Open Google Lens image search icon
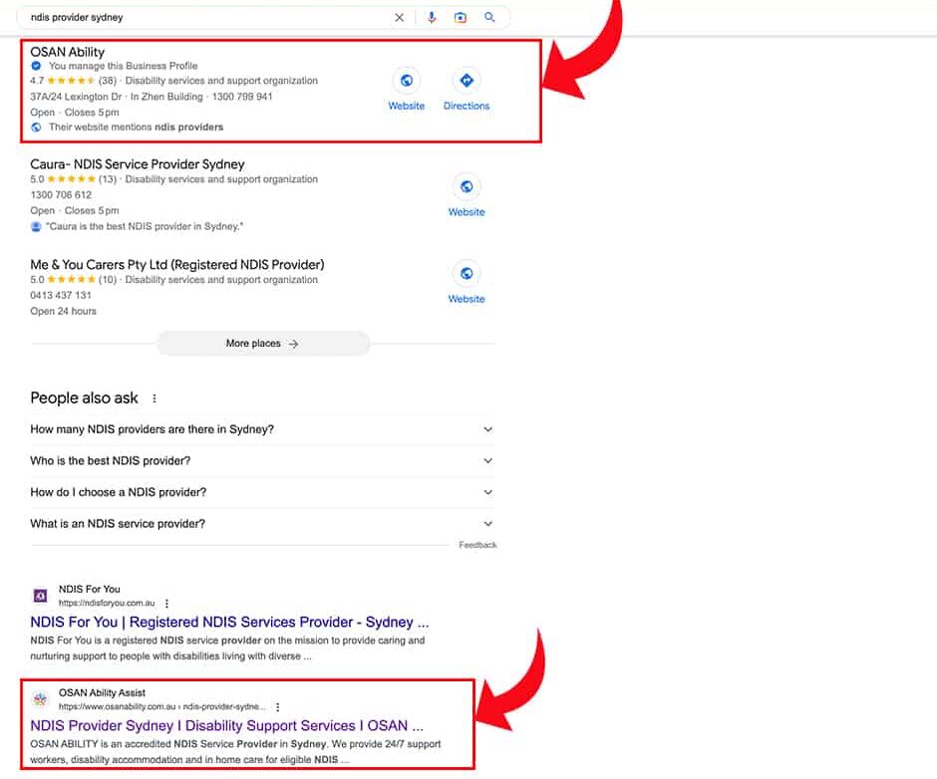 coord(461,18)
